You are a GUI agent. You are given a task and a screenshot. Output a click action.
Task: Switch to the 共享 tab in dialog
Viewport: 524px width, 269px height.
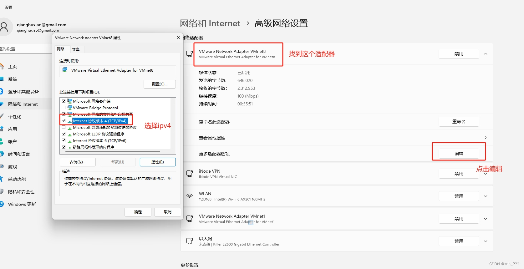tap(76, 49)
